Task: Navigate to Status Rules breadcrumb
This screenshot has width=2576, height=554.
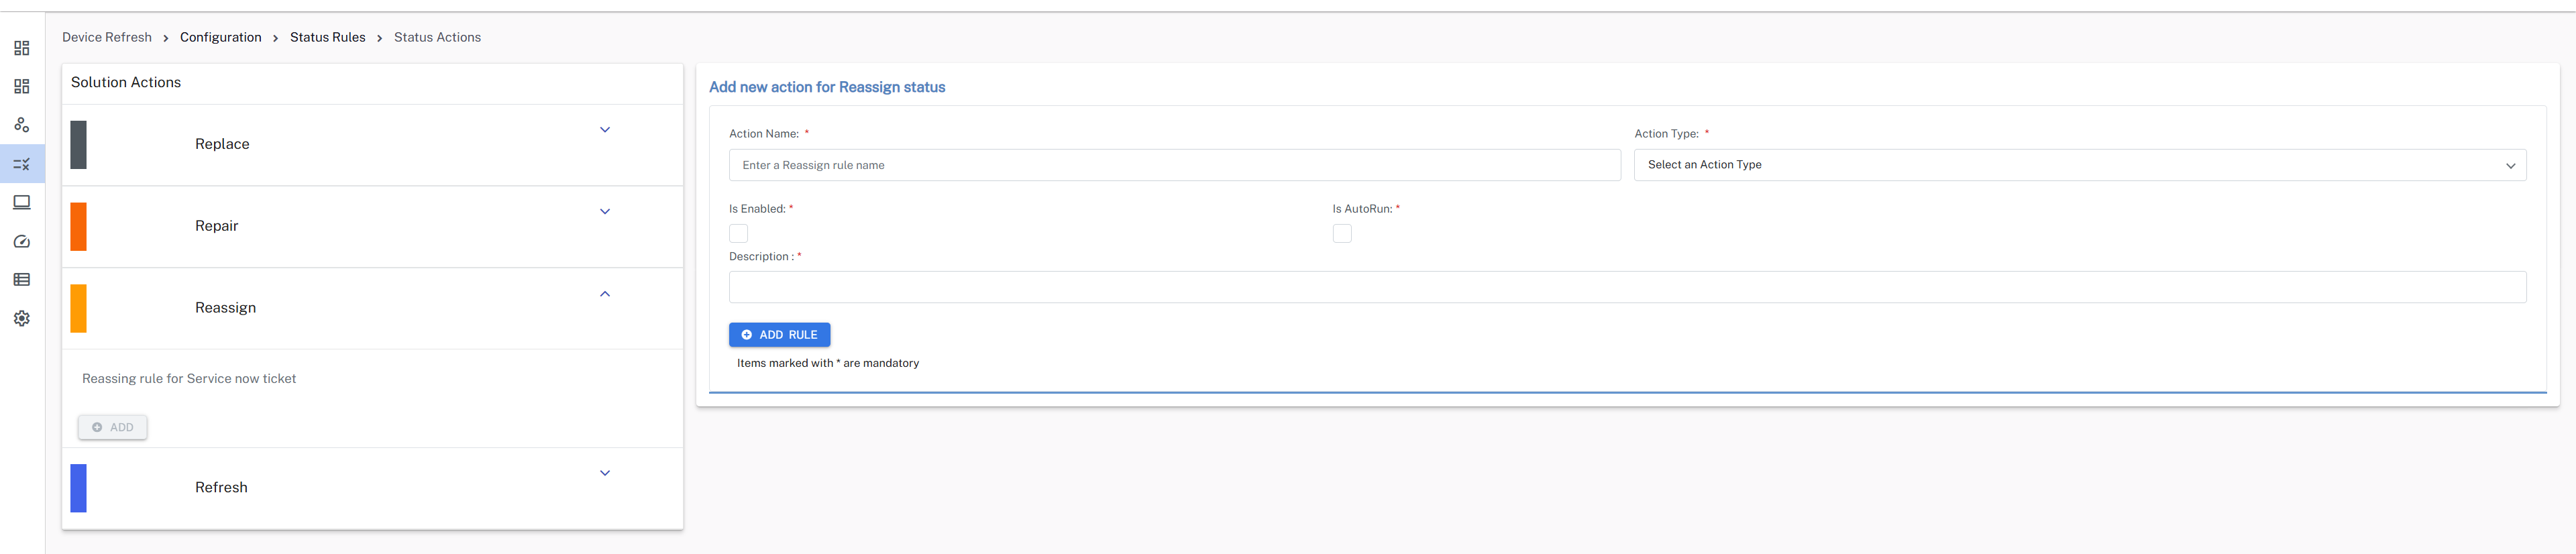Action: click(327, 37)
